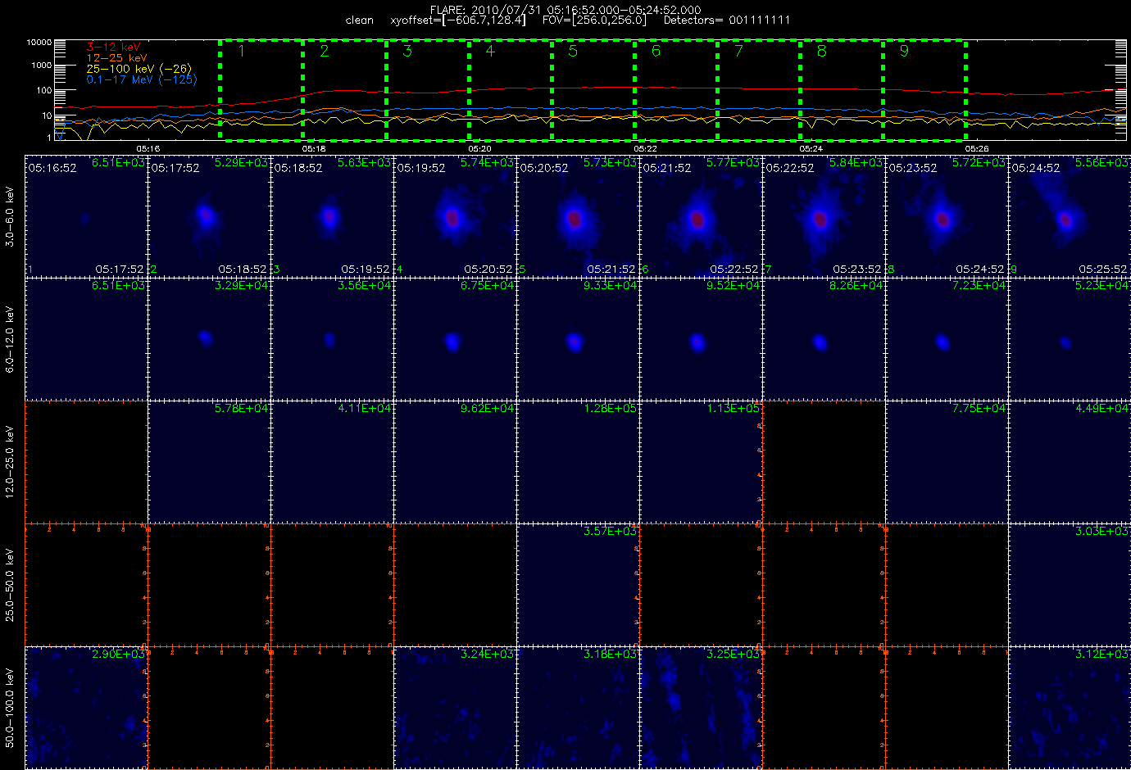Open the empty 12-25 keV panel under 05:22:52
The image size is (1131, 770).
pyautogui.click(x=824, y=462)
